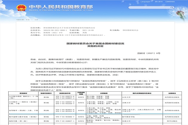Go to 首页 in the breadcrumb
This screenshot has width=188, height=125.
point(27,19)
